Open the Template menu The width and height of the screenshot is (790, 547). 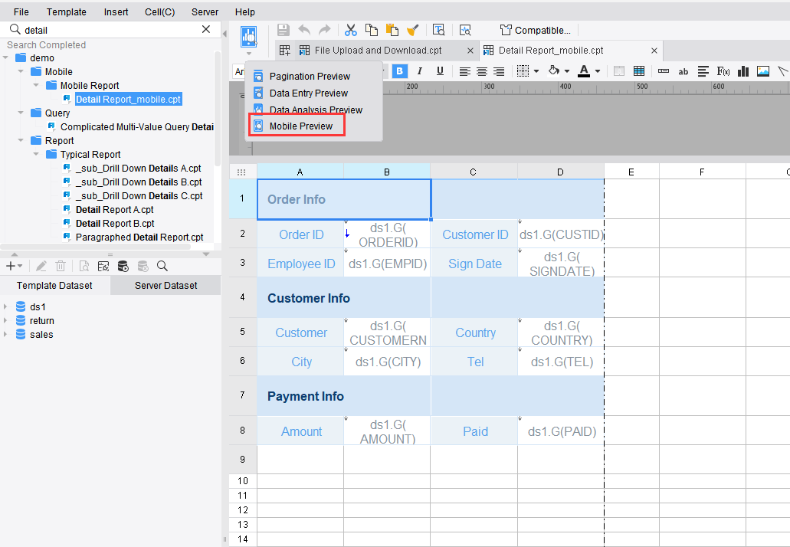tap(67, 11)
